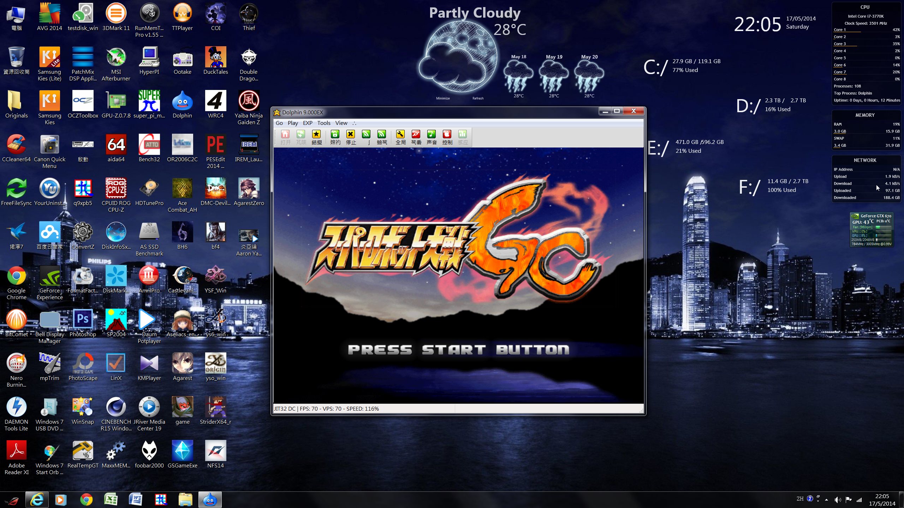This screenshot has width=904, height=508.
Task: Open Internet Explorer from the taskbar
Action: pyautogui.click(x=37, y=500)
